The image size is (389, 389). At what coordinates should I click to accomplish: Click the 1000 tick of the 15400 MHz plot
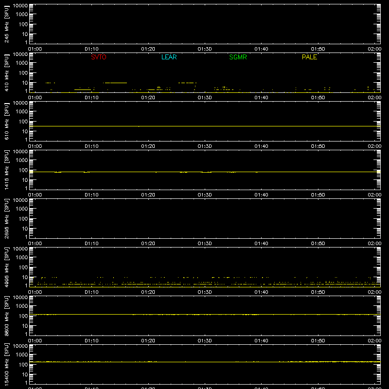[x=22, y=355]
